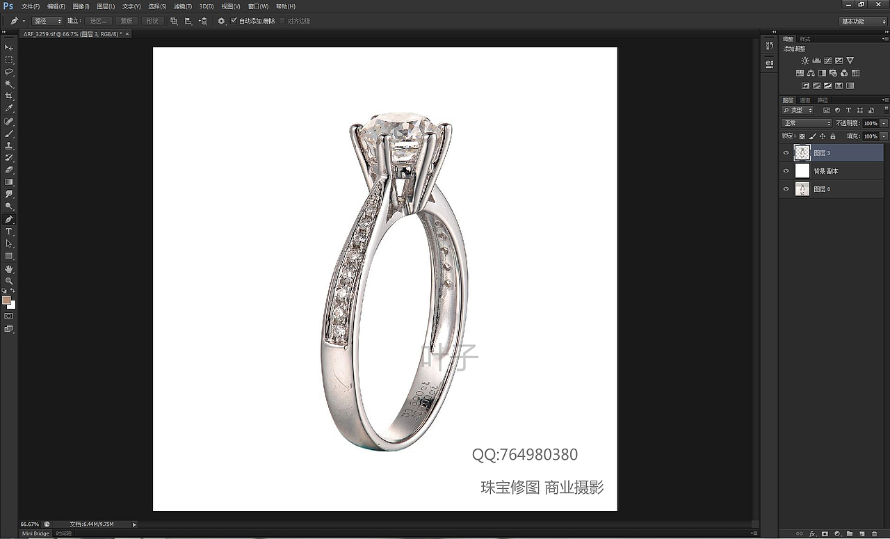
Task: Switch to the 样式 tab
Action: (805, 39)
